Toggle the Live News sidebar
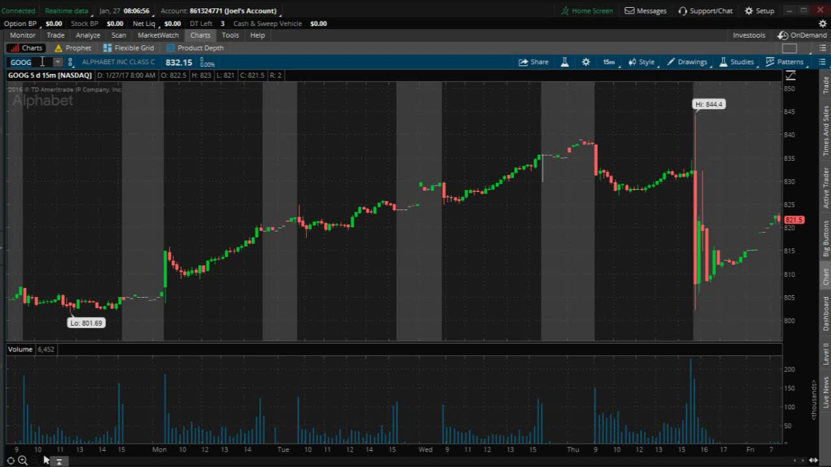 pyautogui.click(x=826, y=392)
